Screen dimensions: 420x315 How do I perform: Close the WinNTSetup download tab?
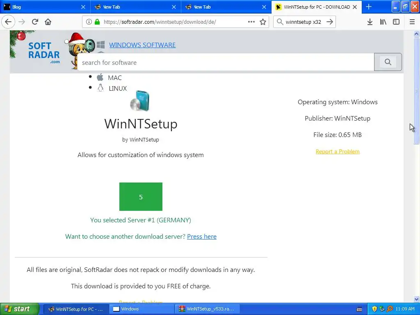point(355,7)
